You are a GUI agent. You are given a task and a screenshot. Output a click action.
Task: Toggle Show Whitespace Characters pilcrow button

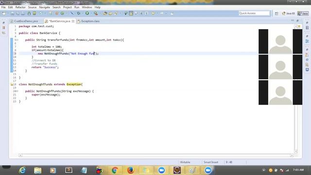[146, 14]
